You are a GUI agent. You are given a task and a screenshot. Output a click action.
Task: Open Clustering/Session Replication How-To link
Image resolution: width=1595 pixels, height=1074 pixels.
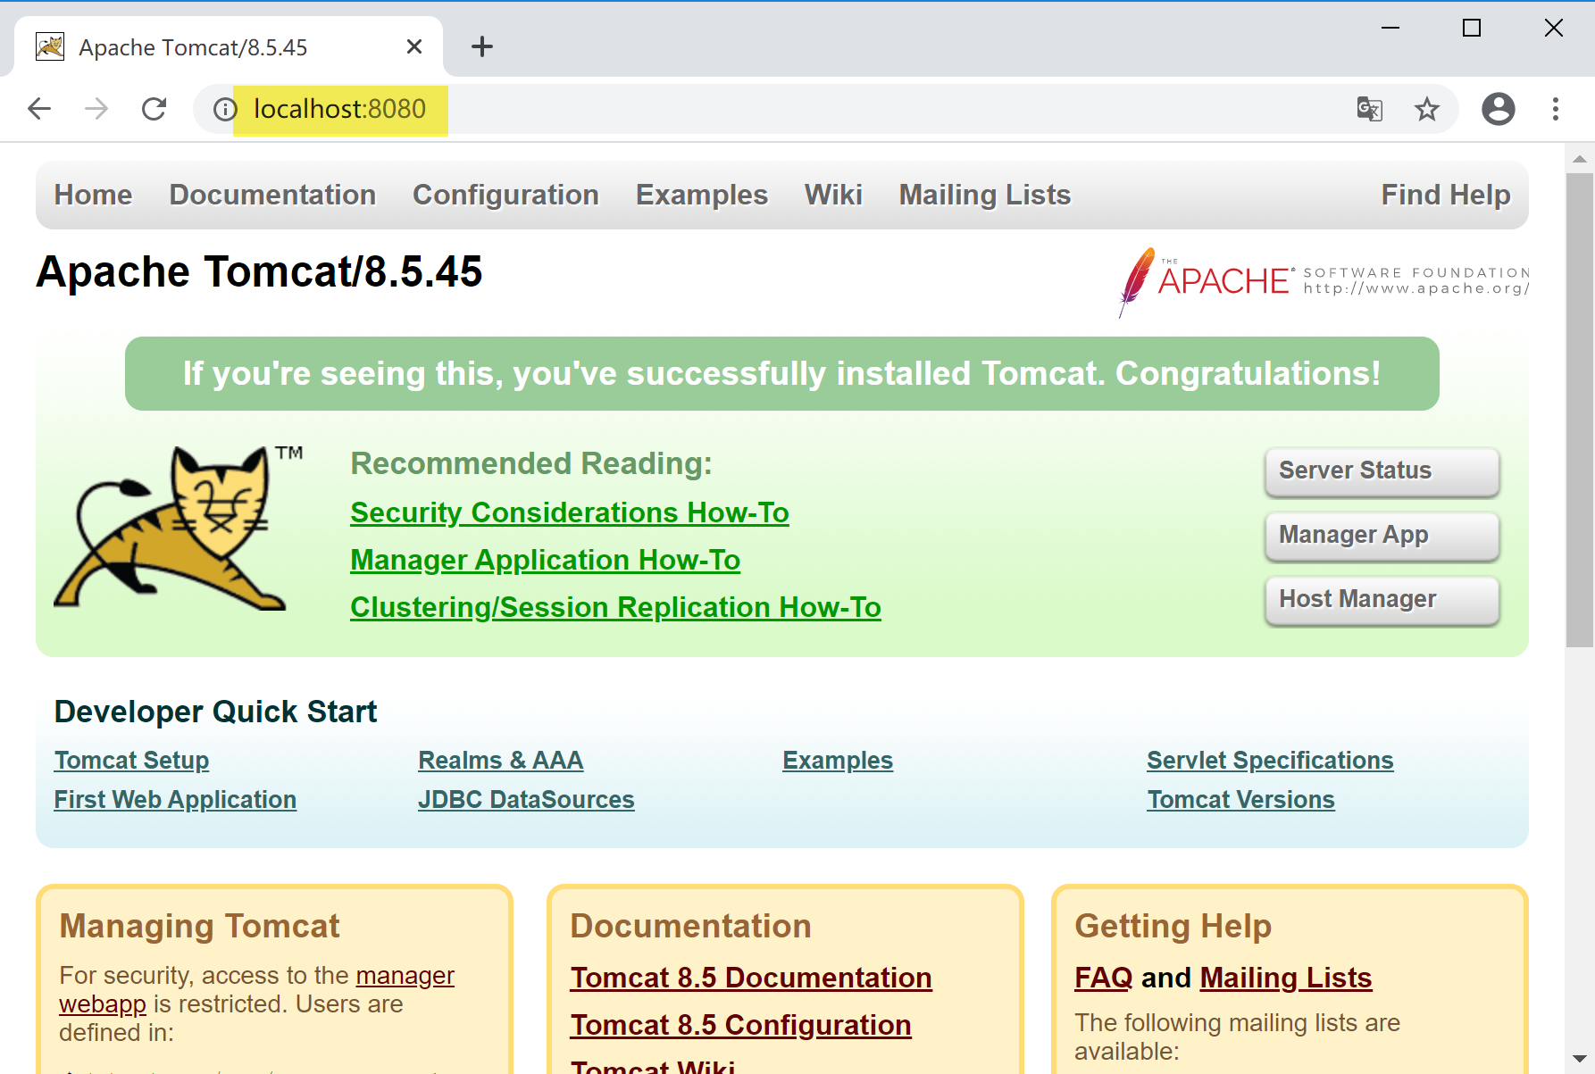tap(615, 607)
